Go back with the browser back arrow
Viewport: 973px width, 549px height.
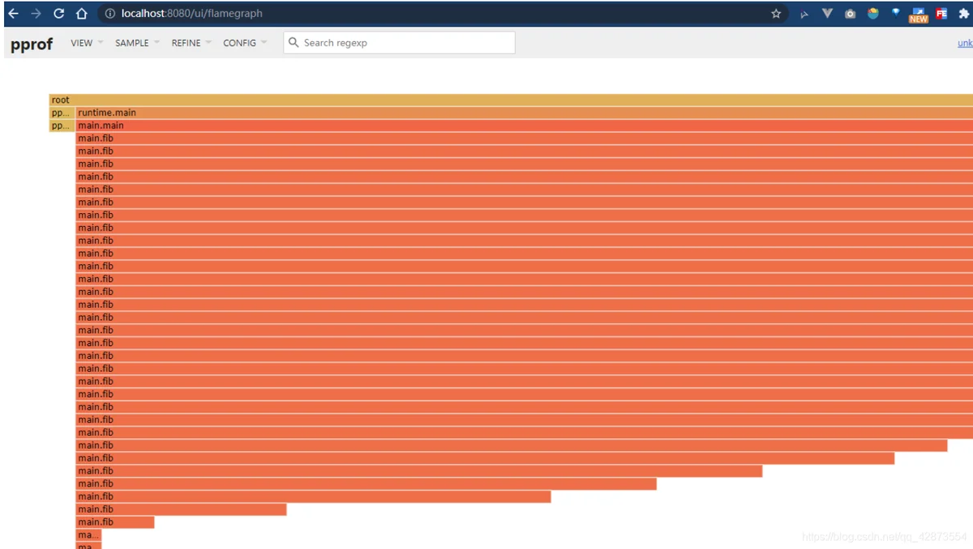[13, 14]
